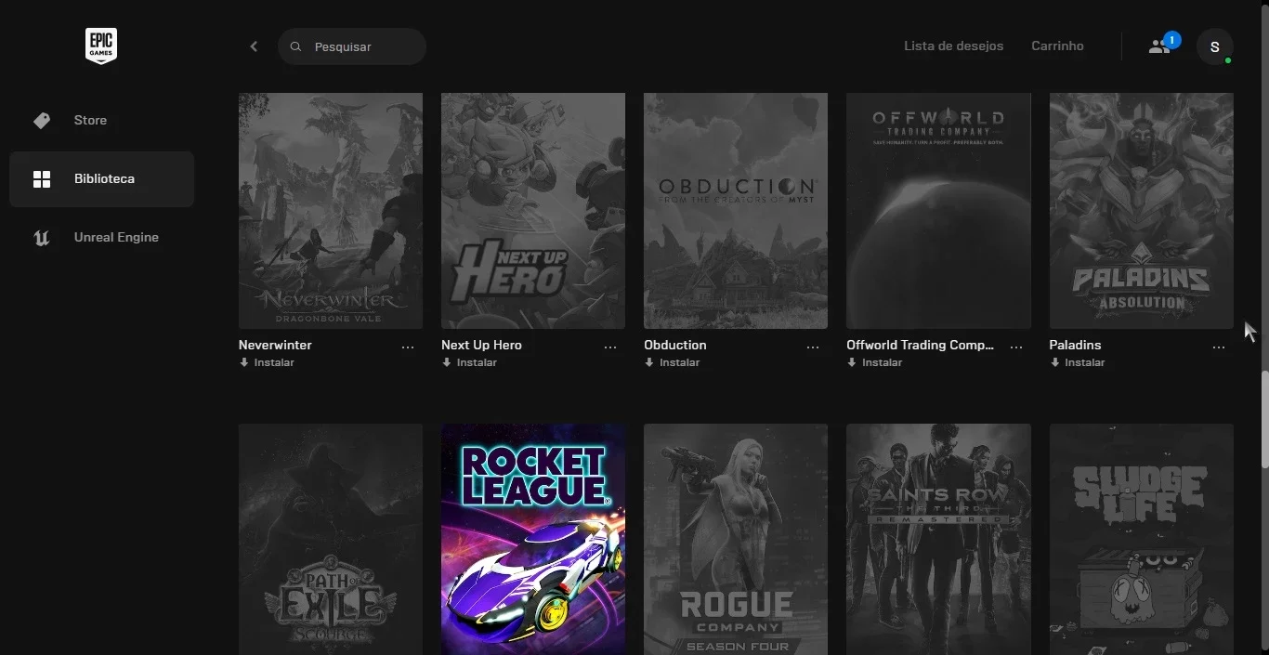This screenshot has height=655, width=1269.
Task: Click the Epic Games logo
Action: 101,46
